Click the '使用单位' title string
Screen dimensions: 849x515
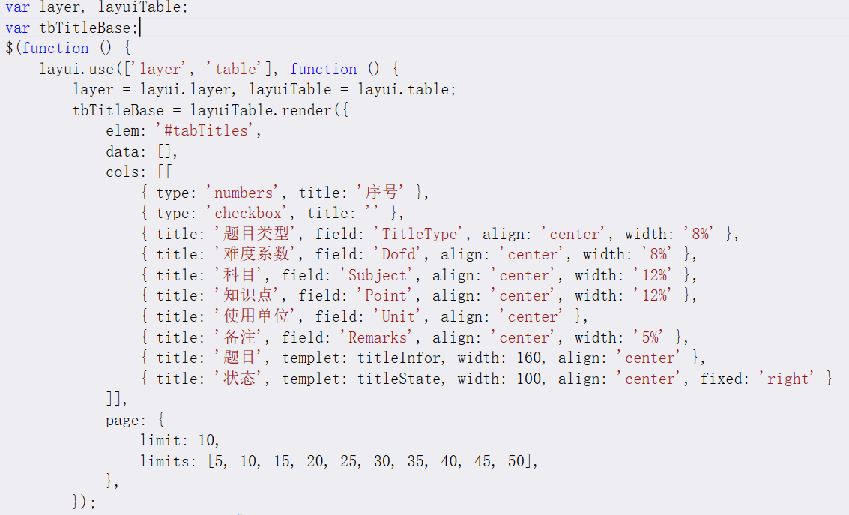(256, 316)
